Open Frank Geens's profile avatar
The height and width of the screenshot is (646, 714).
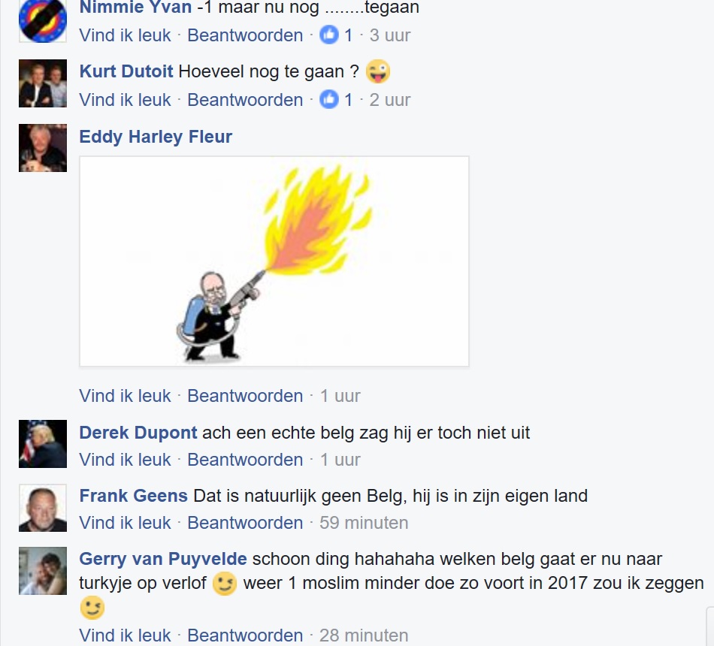(x=43, y=508)
